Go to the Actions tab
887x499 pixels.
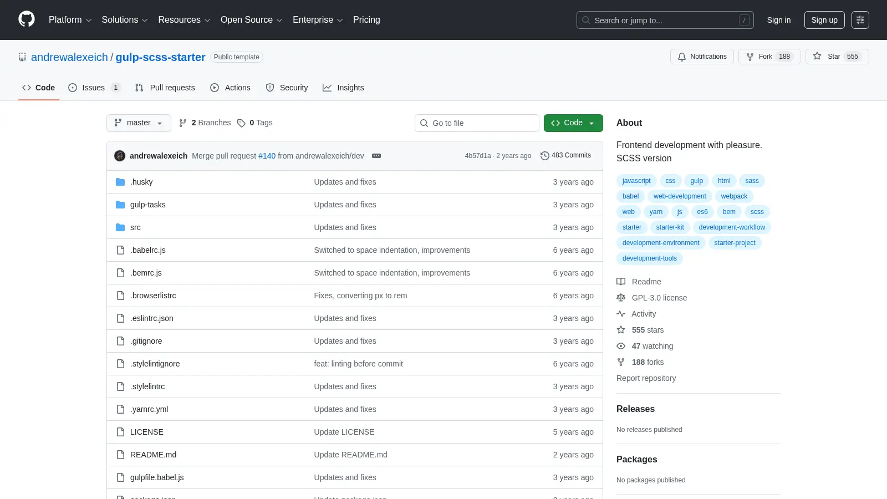pyautogui.click(x=231, y=88)
